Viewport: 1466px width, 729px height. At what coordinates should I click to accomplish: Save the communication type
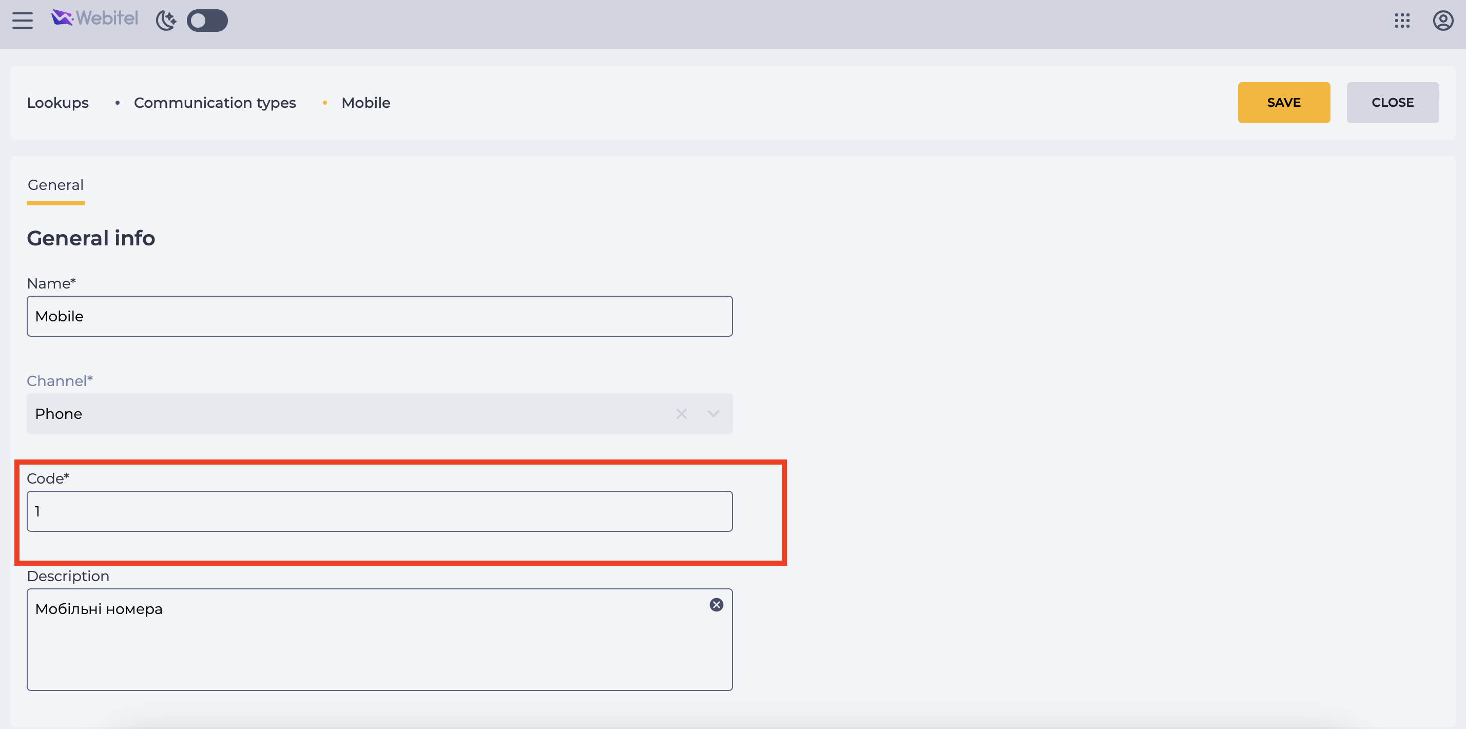pyautogui.click(x=1284, y=103)
